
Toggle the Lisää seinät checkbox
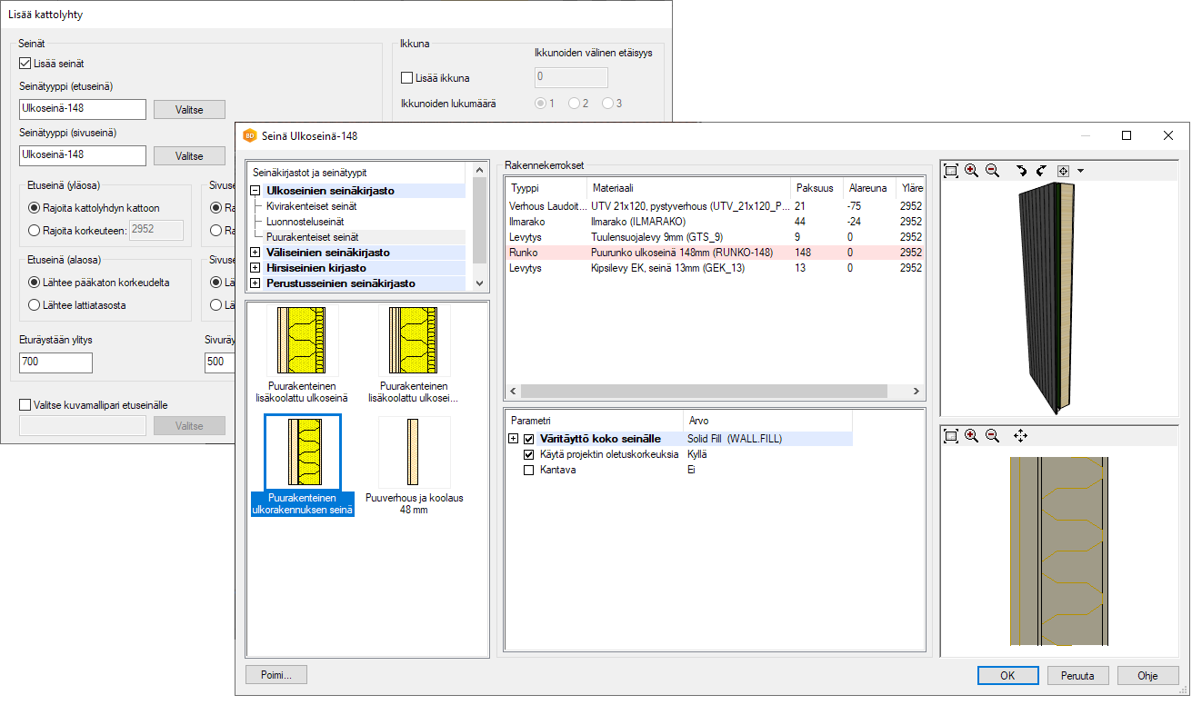(25, 64)
